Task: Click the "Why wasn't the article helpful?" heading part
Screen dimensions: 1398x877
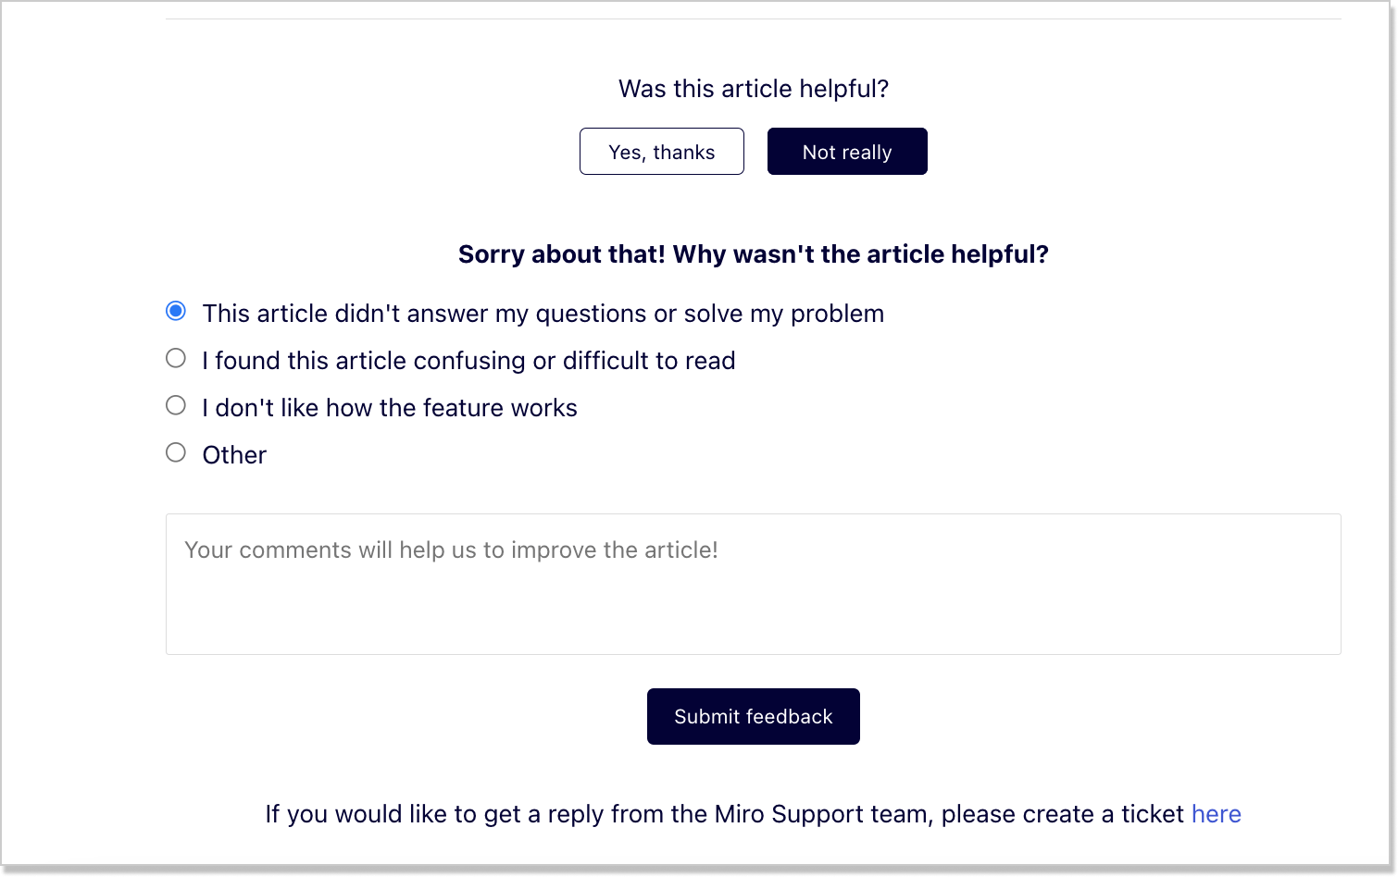Action: click(861, 254)
